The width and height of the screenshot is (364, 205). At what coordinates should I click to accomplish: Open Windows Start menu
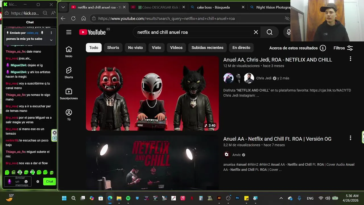(x=64, y=198)
